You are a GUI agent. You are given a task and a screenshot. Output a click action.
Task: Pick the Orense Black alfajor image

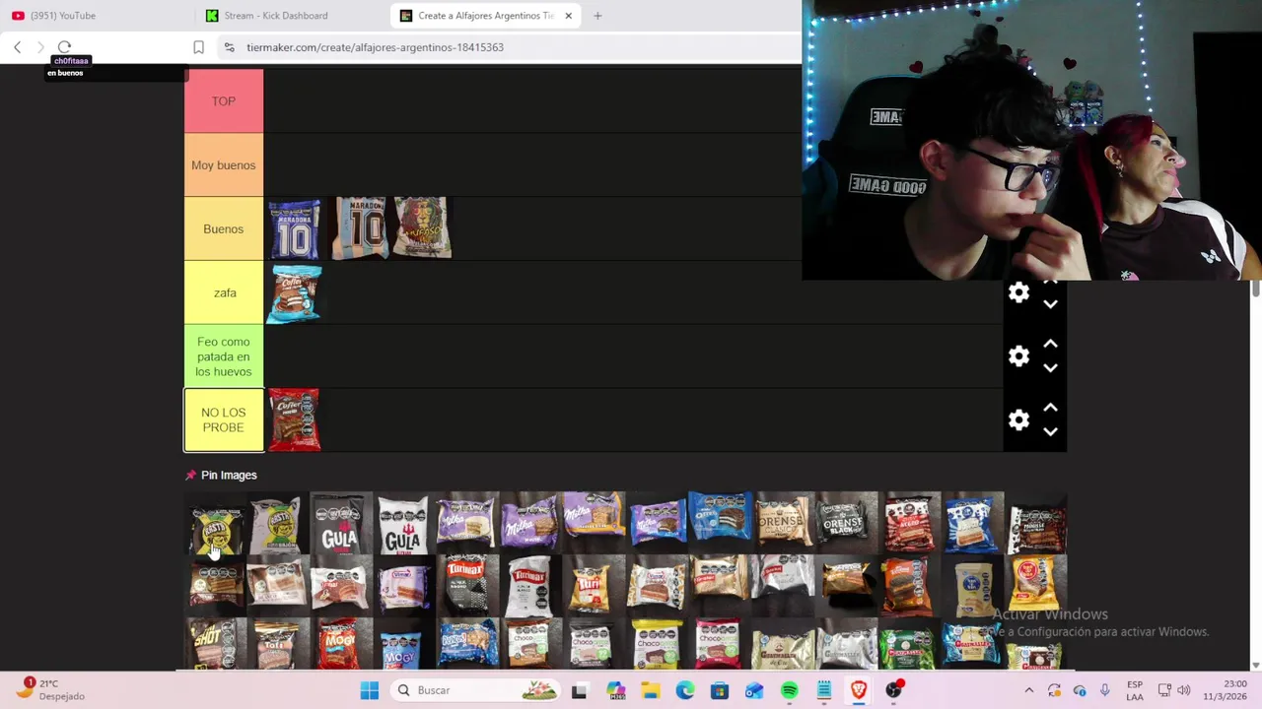(846, 520)
